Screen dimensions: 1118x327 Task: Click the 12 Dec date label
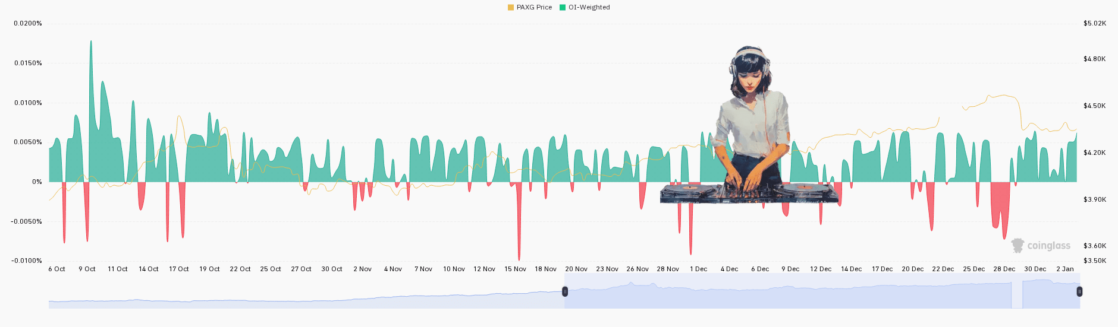pos(821,269)
